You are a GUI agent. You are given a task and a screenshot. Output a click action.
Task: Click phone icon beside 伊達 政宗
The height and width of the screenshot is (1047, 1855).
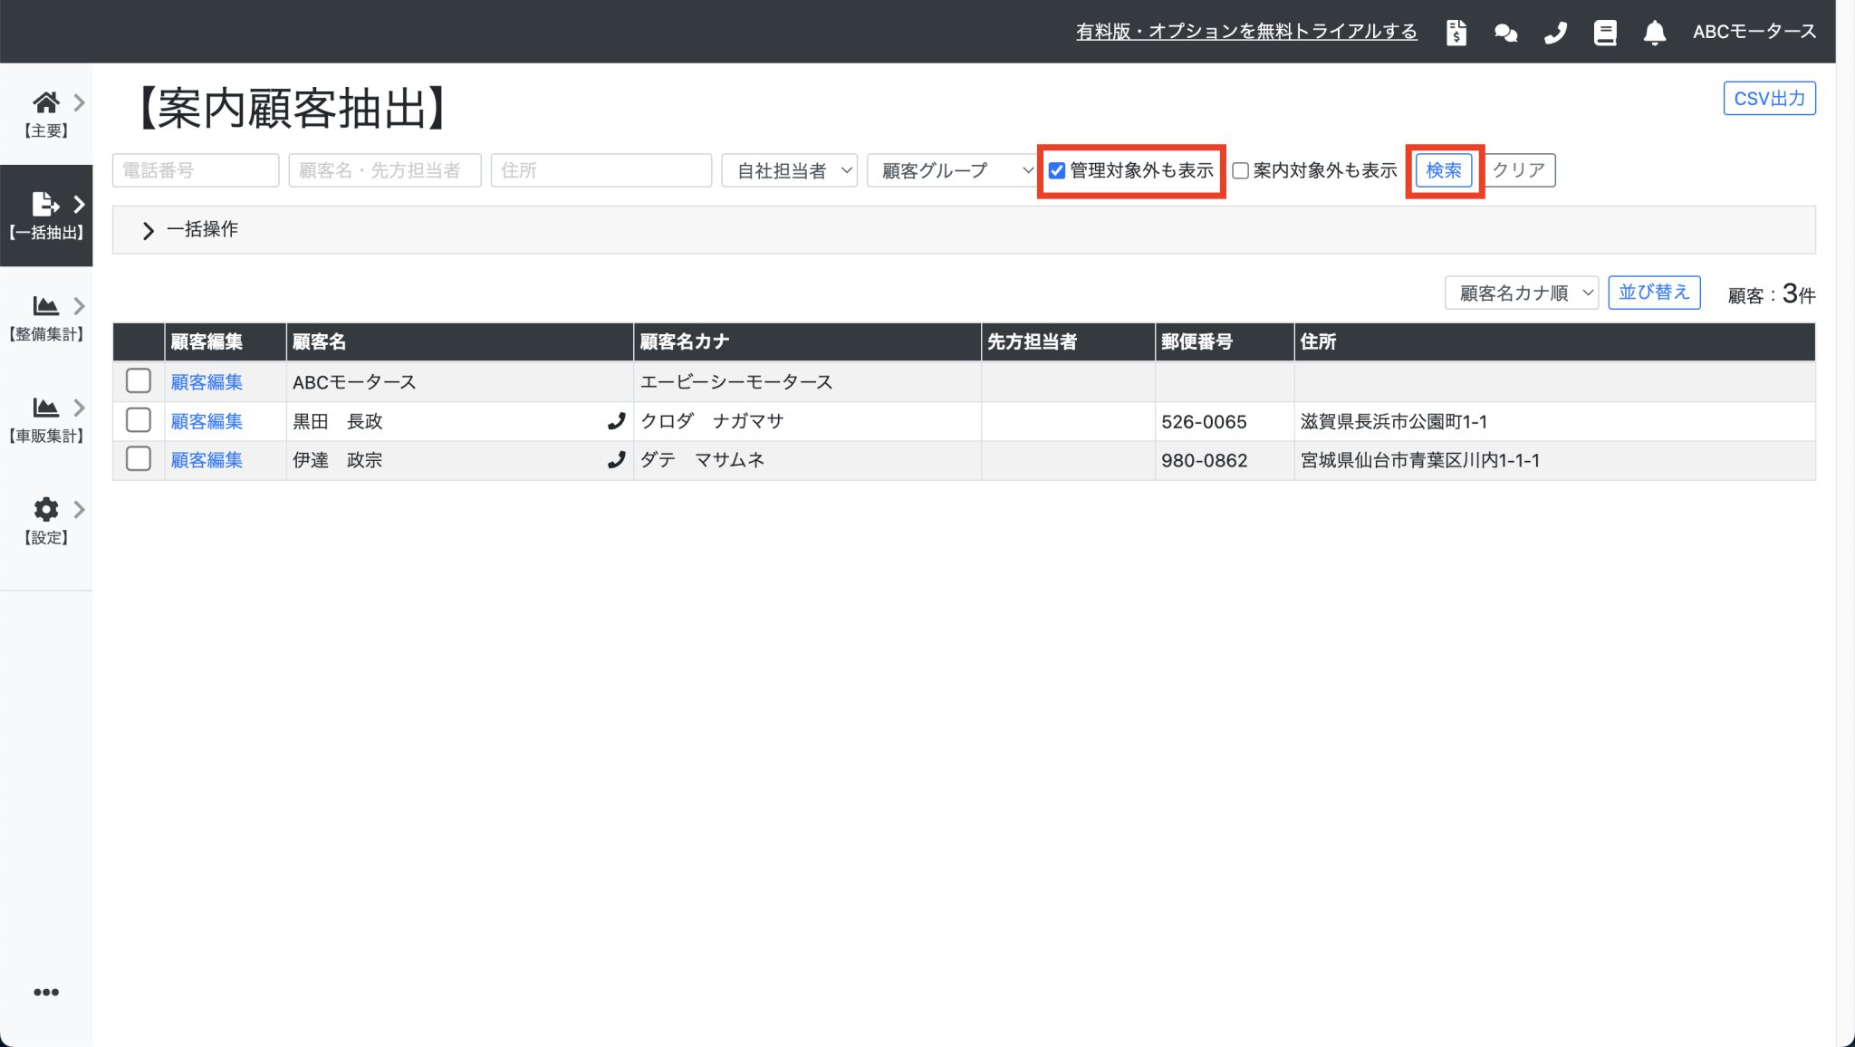coord(616,460)
